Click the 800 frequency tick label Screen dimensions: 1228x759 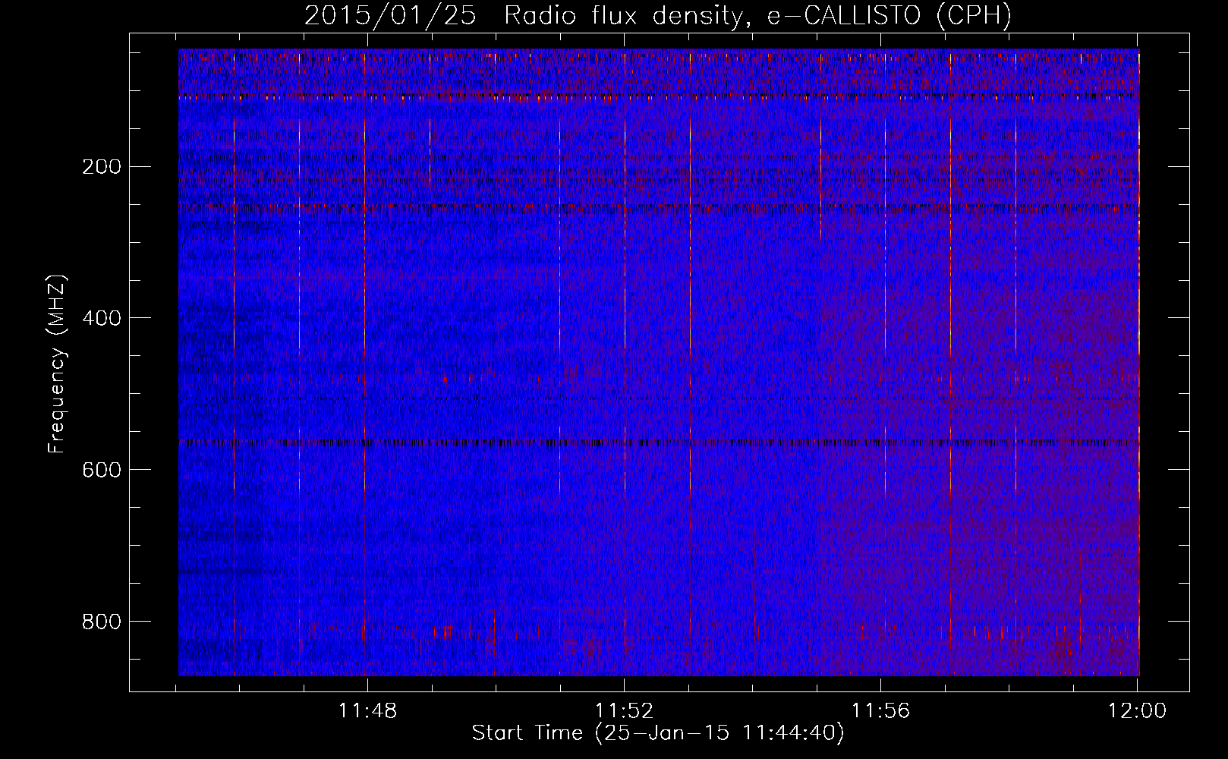pos(101,621)
